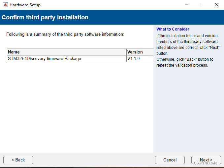The image size is (224, 168).
Task: Click the Confirm third party installation heading
Action: 45,17
